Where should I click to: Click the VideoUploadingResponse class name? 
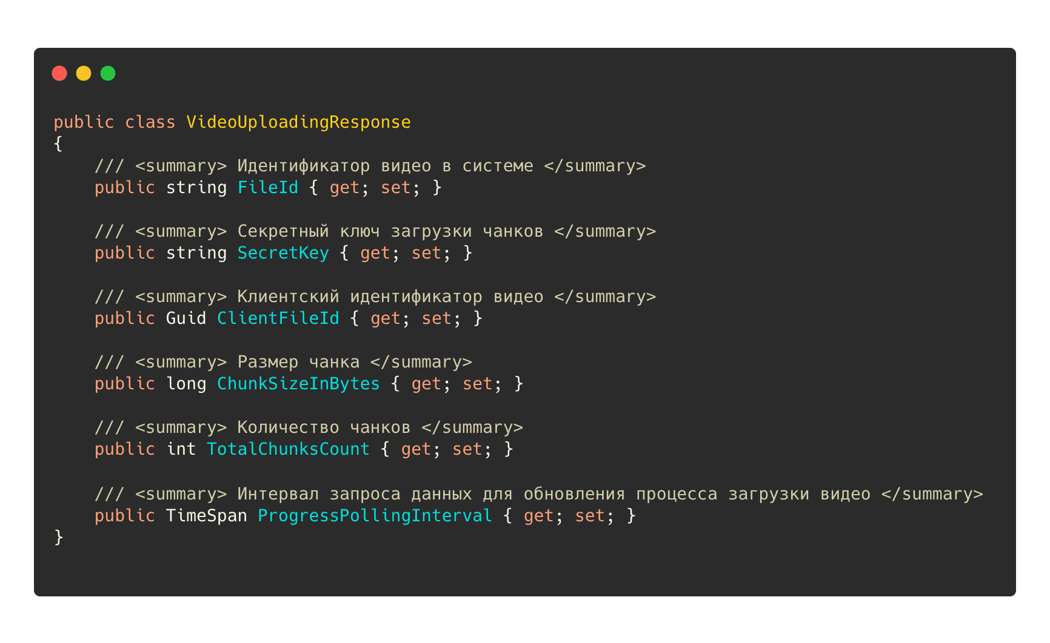[298, 122]
